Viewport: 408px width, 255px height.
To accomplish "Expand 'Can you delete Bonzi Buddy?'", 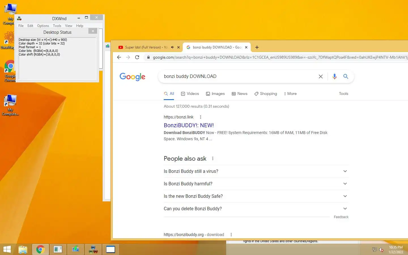I will [x=256, y=209].
